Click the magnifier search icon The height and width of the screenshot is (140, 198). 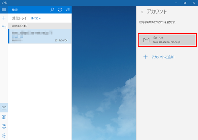(x=52, y=10)
